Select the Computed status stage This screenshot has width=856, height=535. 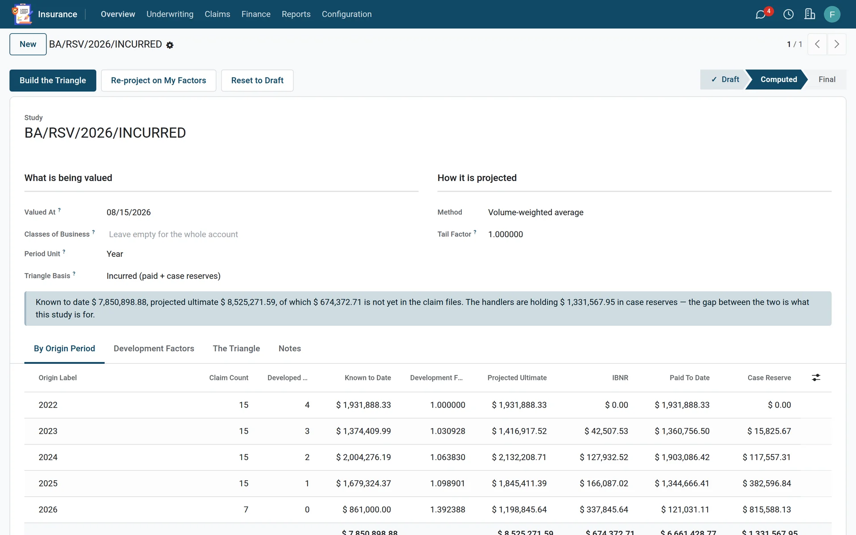point(778,79)
